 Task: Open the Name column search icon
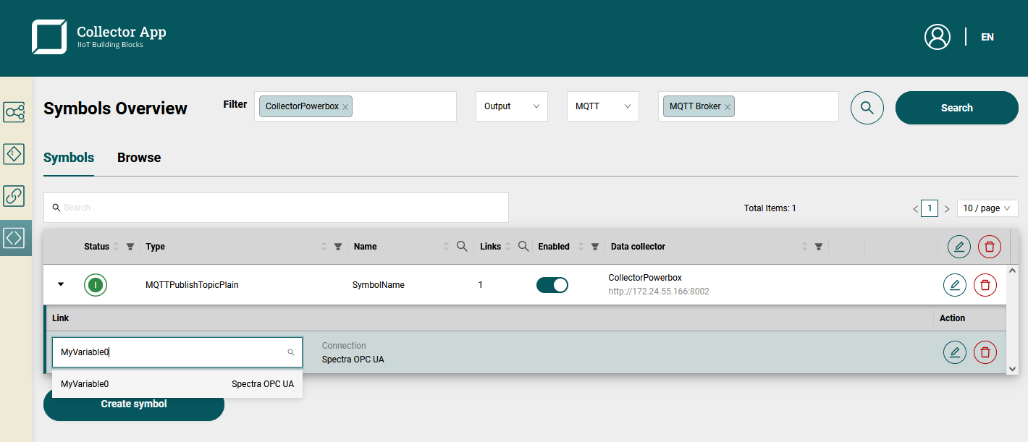462,247
